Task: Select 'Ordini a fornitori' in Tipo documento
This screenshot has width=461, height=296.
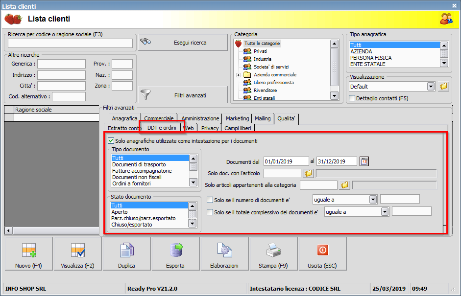Action: 150,183
